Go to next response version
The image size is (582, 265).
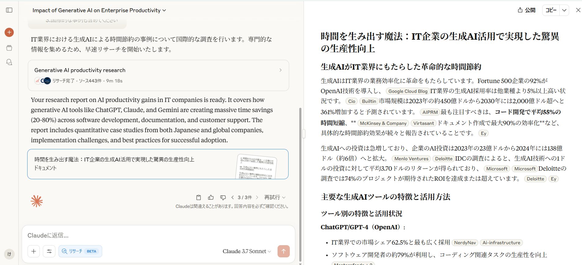click(x=257, y=198)
